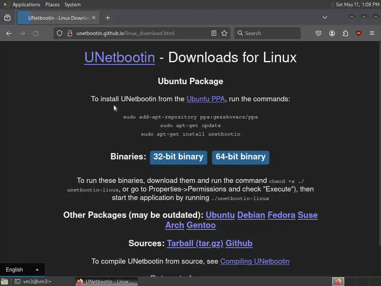Screen dimensions: 381x286
Task: Bookmark this page with the star icon
Action: pos(224,33)
